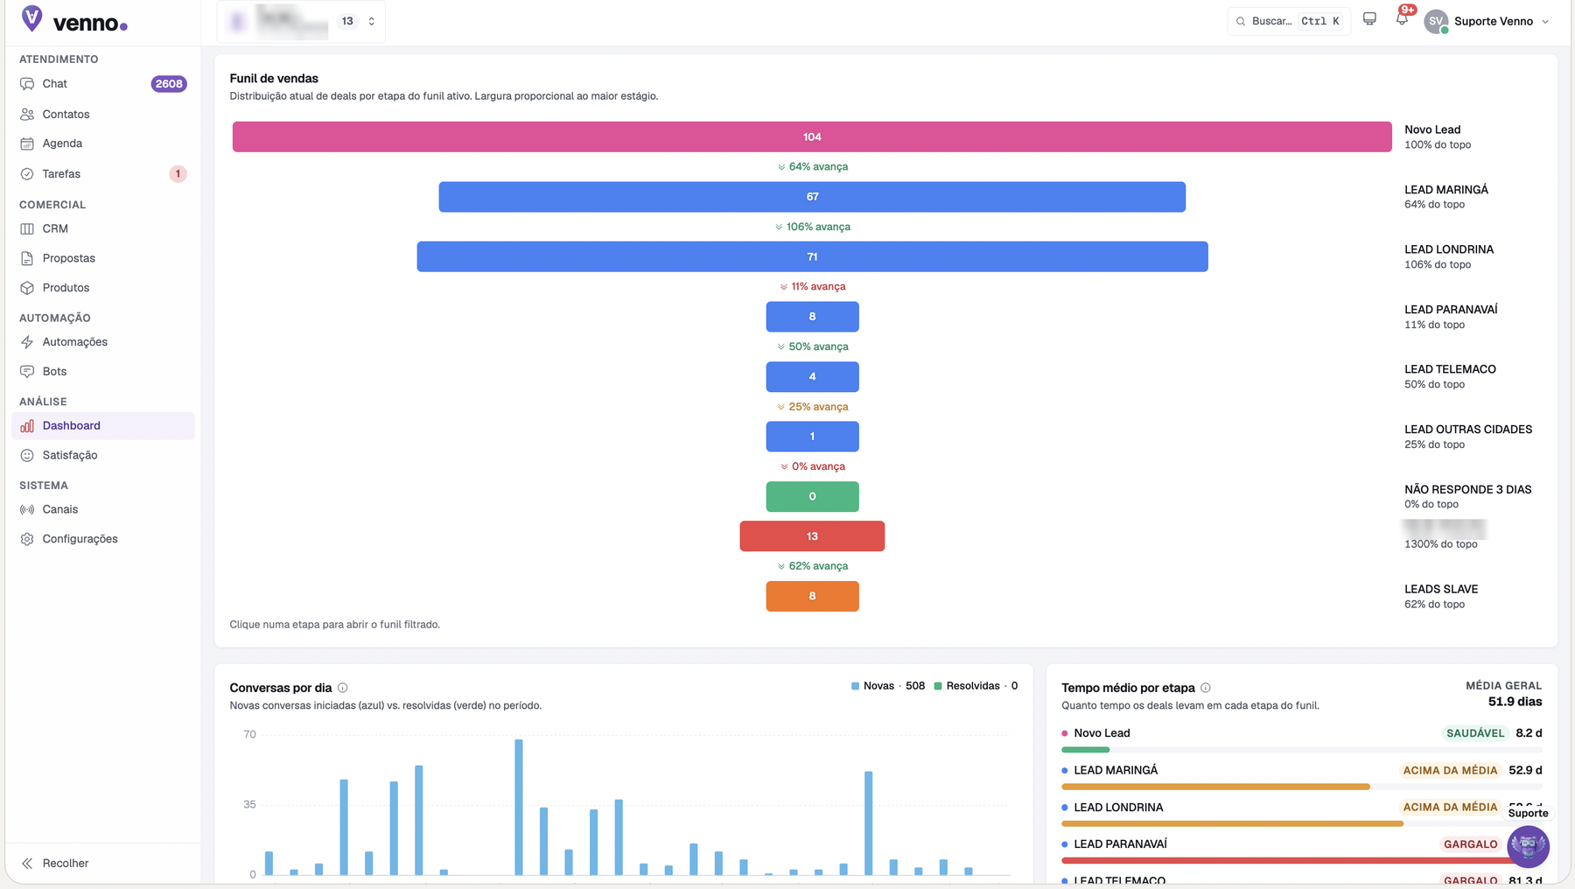This screenshot has width=1575, height=889.
Task: Click the tallest bar in Conversas chart
Action: (519, 807)
